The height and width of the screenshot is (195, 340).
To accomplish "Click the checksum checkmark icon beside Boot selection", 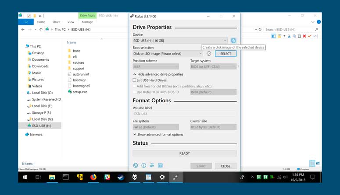I will point(208,53).
